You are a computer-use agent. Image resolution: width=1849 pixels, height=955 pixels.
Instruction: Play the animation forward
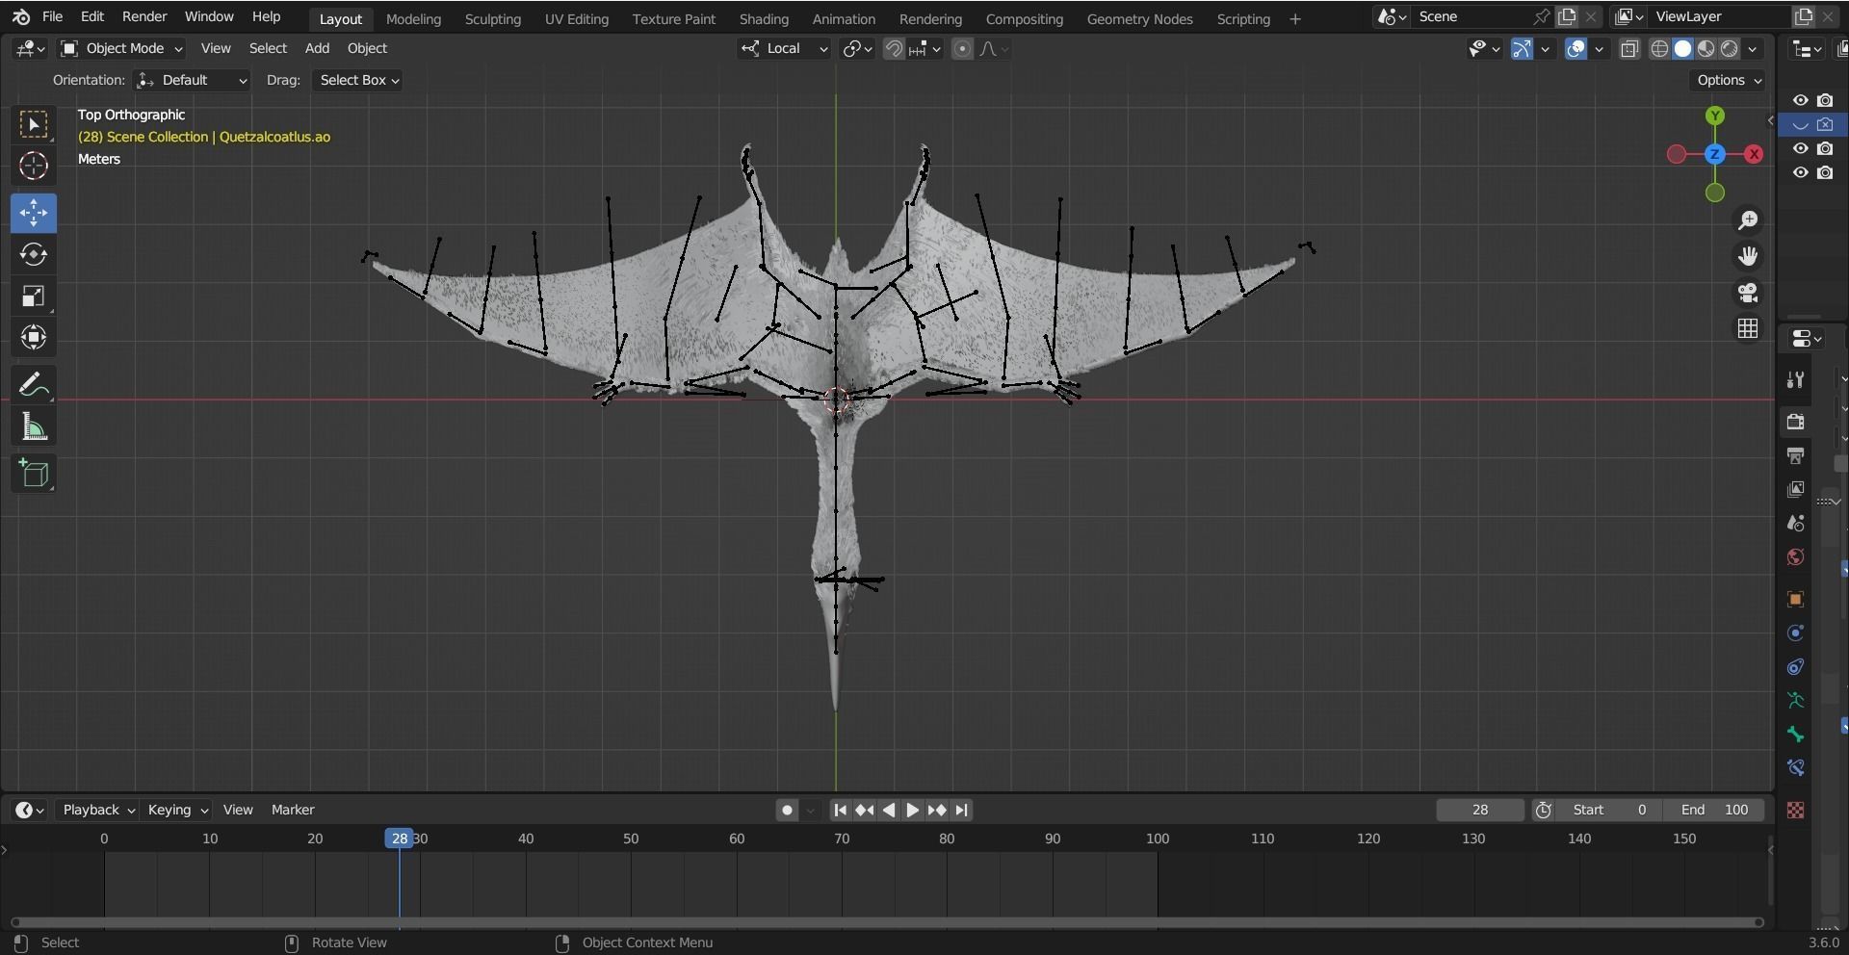click(x=913, y=811)
